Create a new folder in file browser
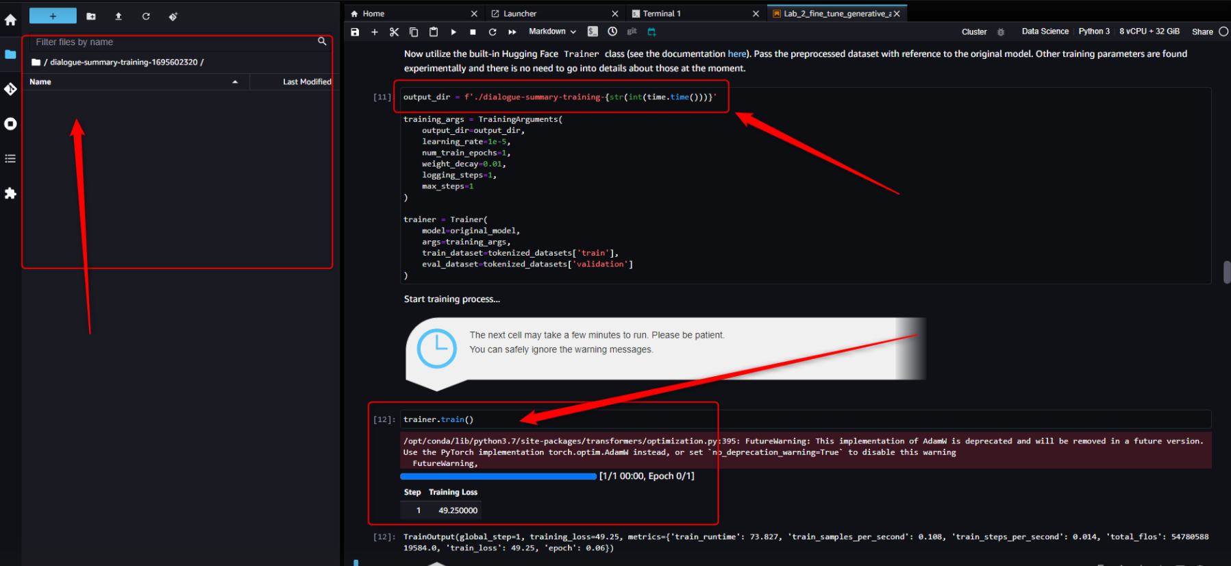The width and height of the screenshot is (1231, 566). point(91,16)
